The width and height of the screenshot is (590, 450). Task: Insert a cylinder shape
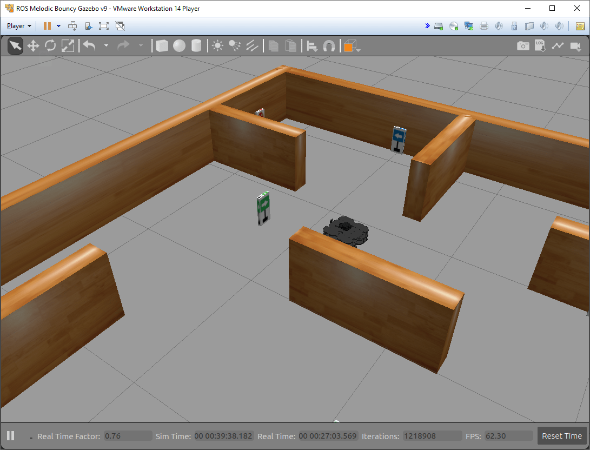click(196, 46)
